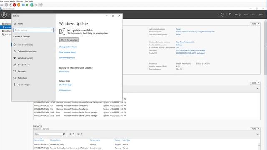This screenshot has height=150, width=267.
Task: Click the Learn more link
Action: tap(64, 72)
